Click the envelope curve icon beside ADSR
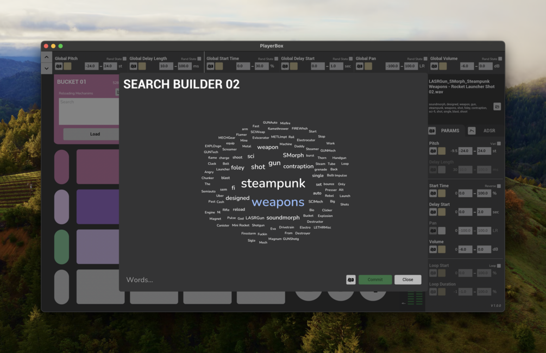The image size is (546, 353). tap(472, 130)
